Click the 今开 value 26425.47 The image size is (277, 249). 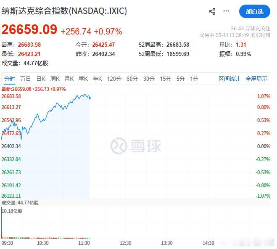coord(103,45)
